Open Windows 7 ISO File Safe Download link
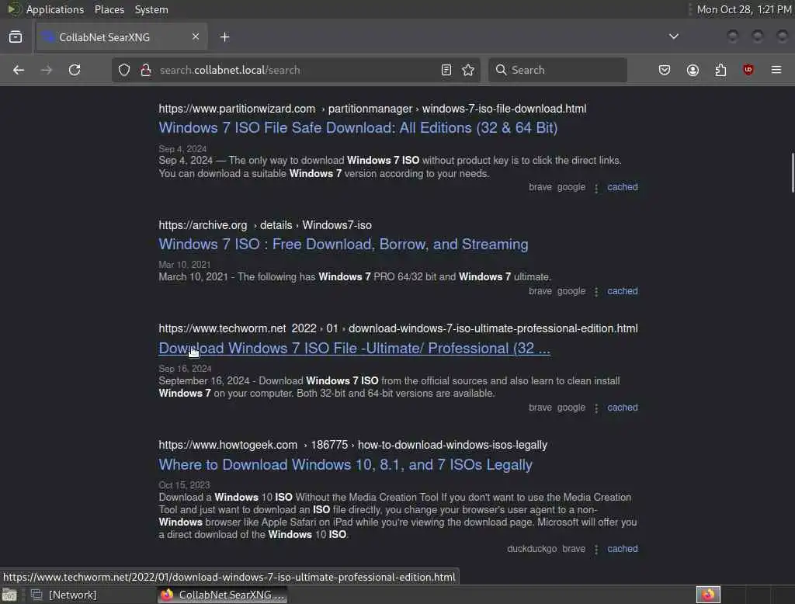 (358, 128)
